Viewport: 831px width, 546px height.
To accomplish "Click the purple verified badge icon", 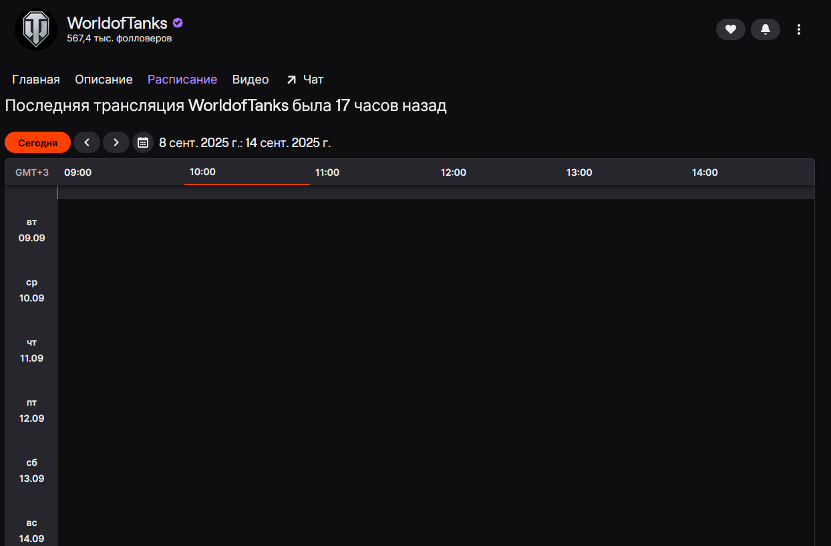I will tap(178, 23).
